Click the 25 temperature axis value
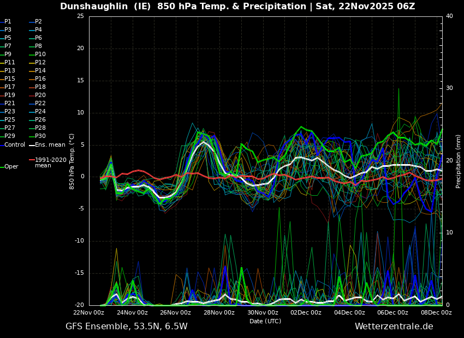Viewport: 464px width, 338px height. pos(80,16)
